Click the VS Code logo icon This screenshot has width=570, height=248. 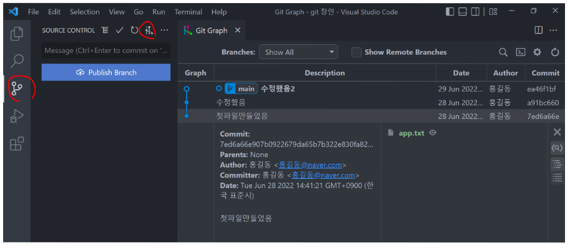pos(14,12)
